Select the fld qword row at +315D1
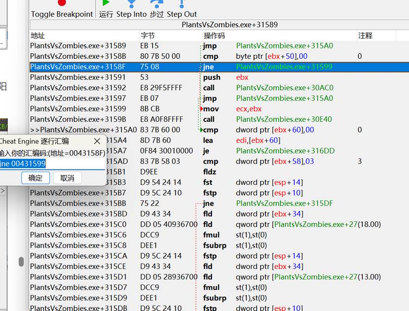 pos(219,277)
